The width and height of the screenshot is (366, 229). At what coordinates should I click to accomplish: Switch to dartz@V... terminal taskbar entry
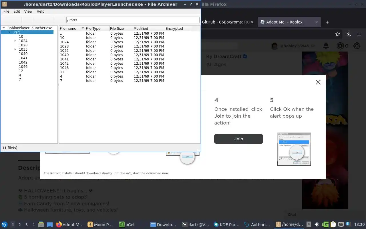196,225
